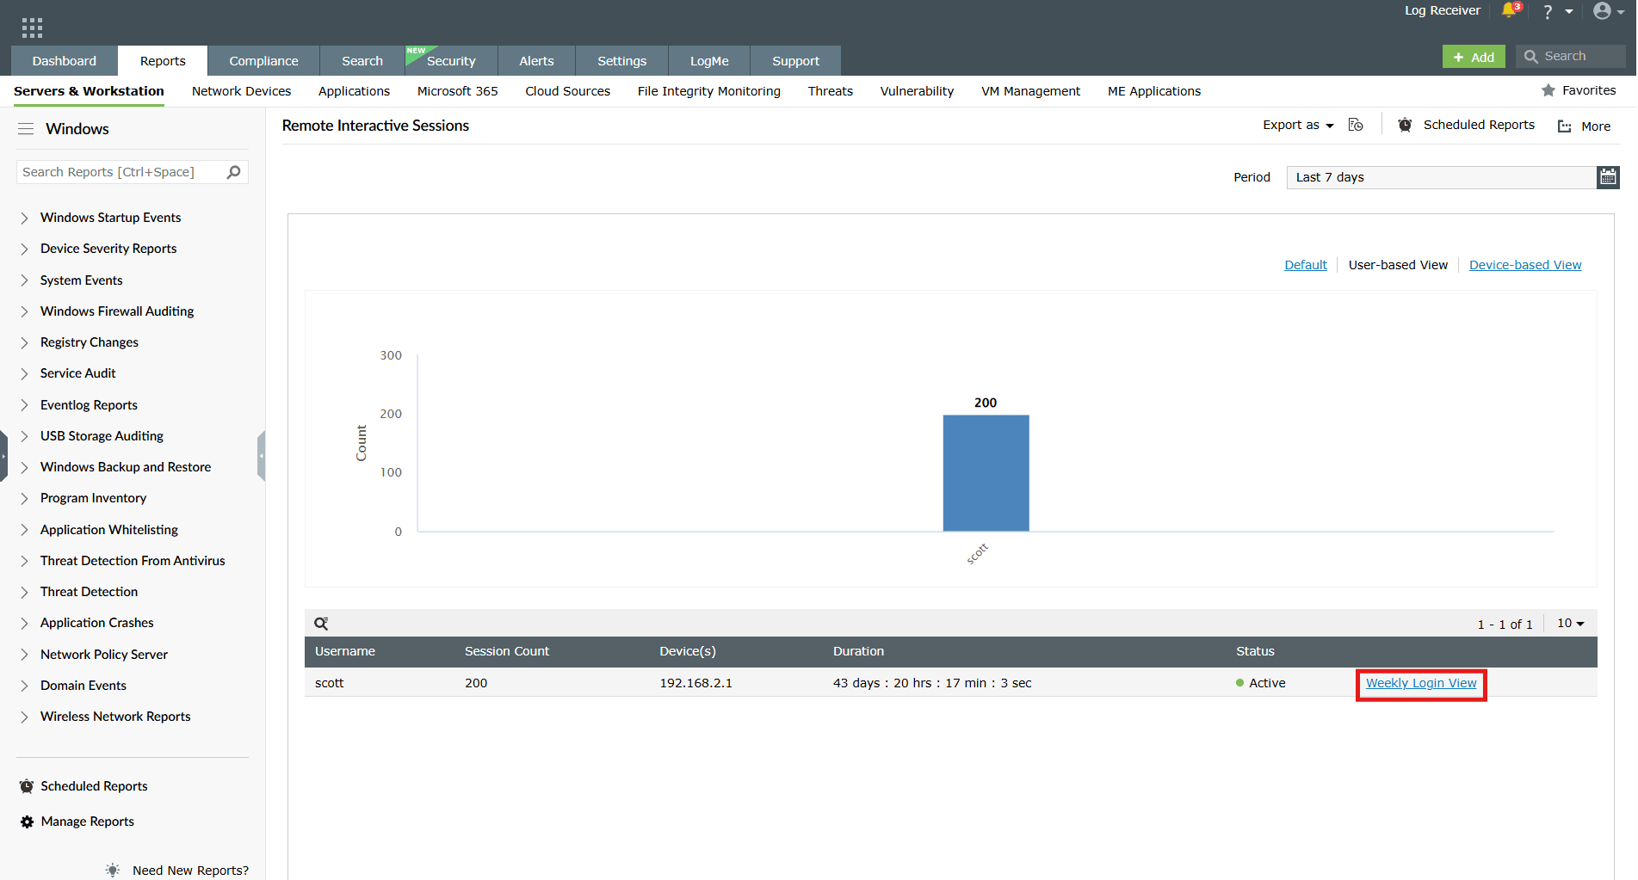Open the user account avatar menu
Viewport: 1638px width, 880px height.
tap(1602, 10)
